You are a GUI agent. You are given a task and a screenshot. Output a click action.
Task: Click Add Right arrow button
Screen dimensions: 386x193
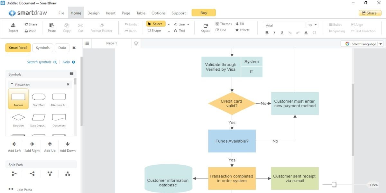click(32, 147)
